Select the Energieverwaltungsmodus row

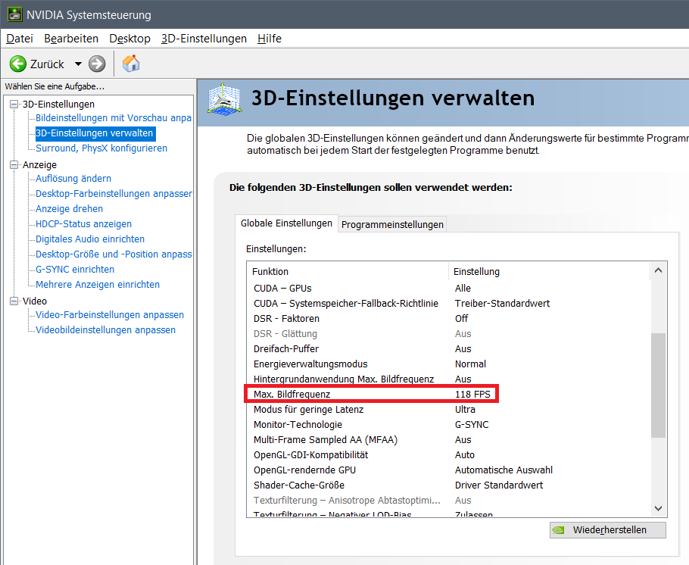coord(448,364)
